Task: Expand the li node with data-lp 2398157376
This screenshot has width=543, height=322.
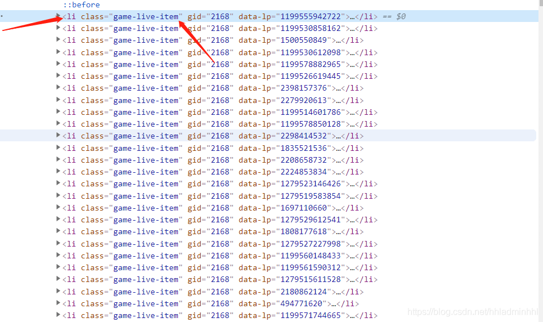Action: 58,87
